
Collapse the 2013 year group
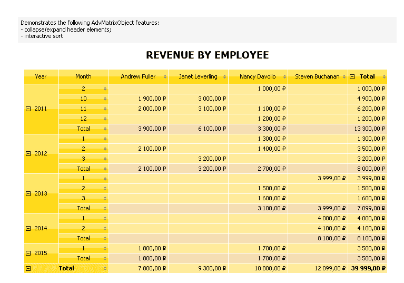coord(28,193)
